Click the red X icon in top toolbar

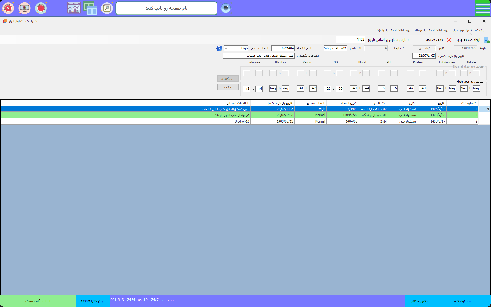pos(8,8)
